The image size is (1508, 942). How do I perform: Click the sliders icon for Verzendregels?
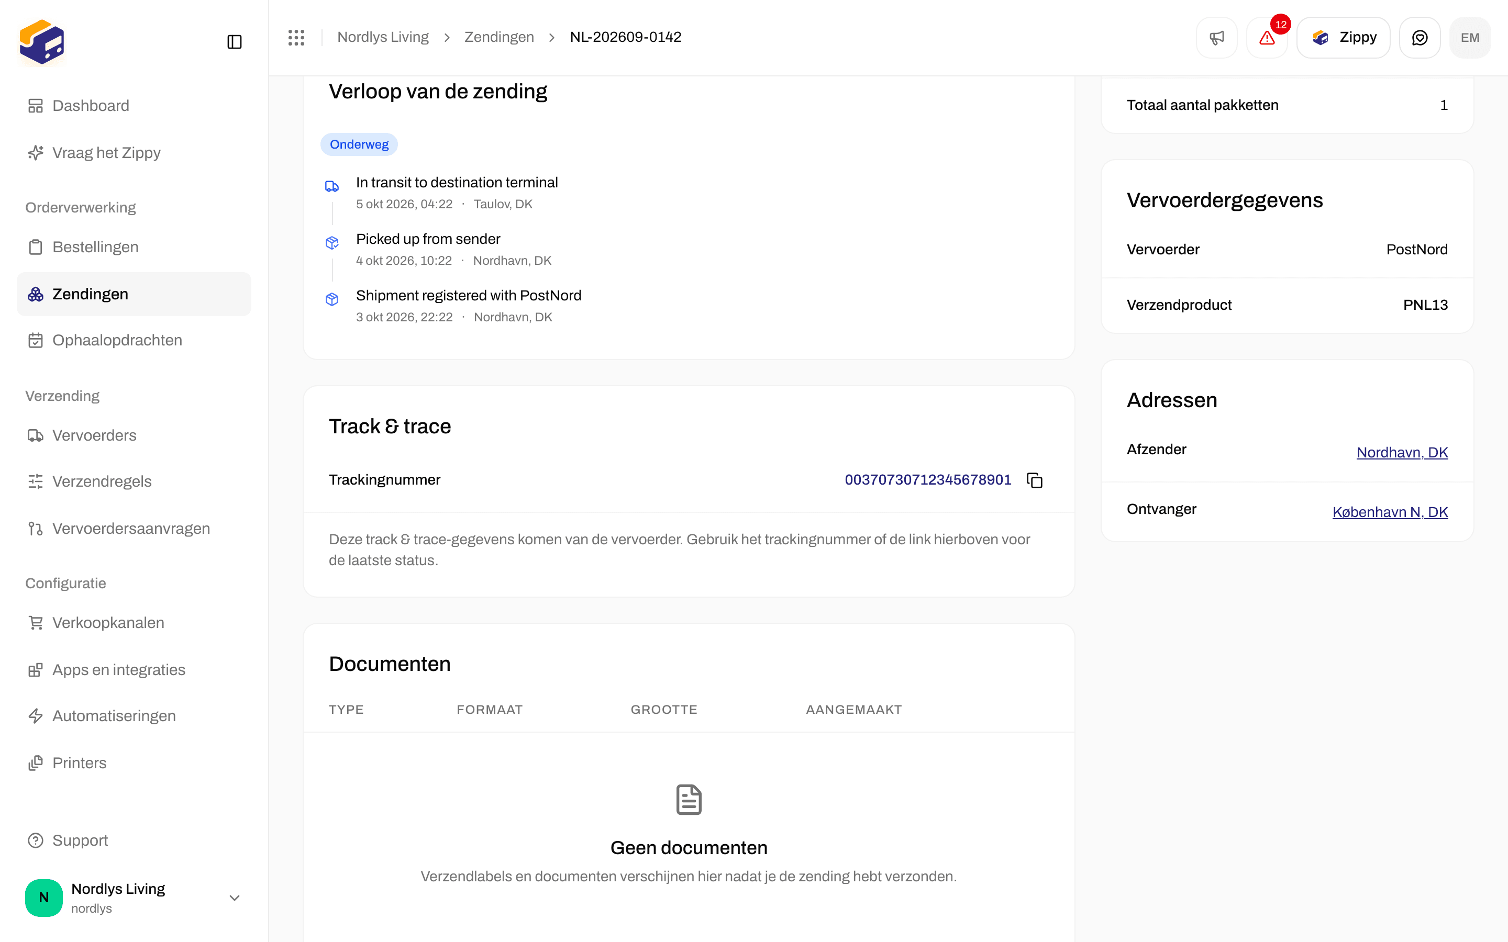[x=36, y=481]
